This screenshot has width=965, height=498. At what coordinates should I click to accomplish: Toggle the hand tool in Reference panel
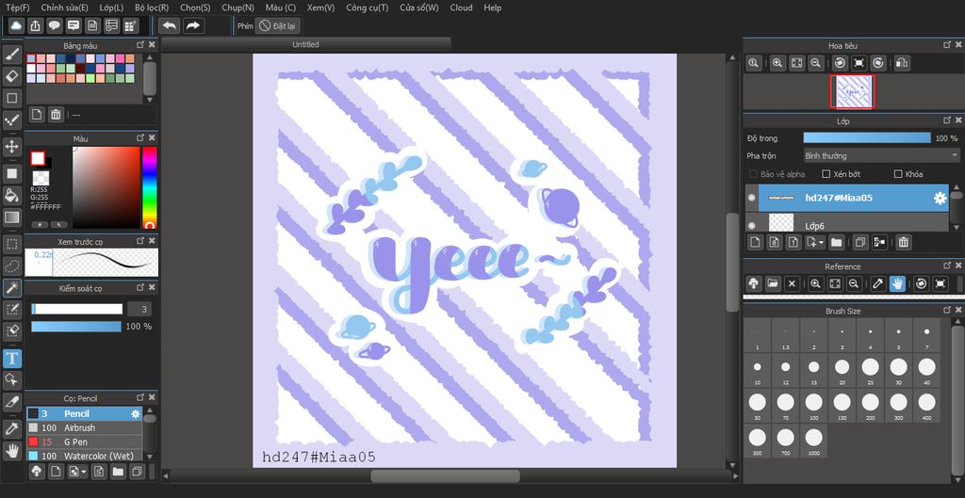coord(897,283)
